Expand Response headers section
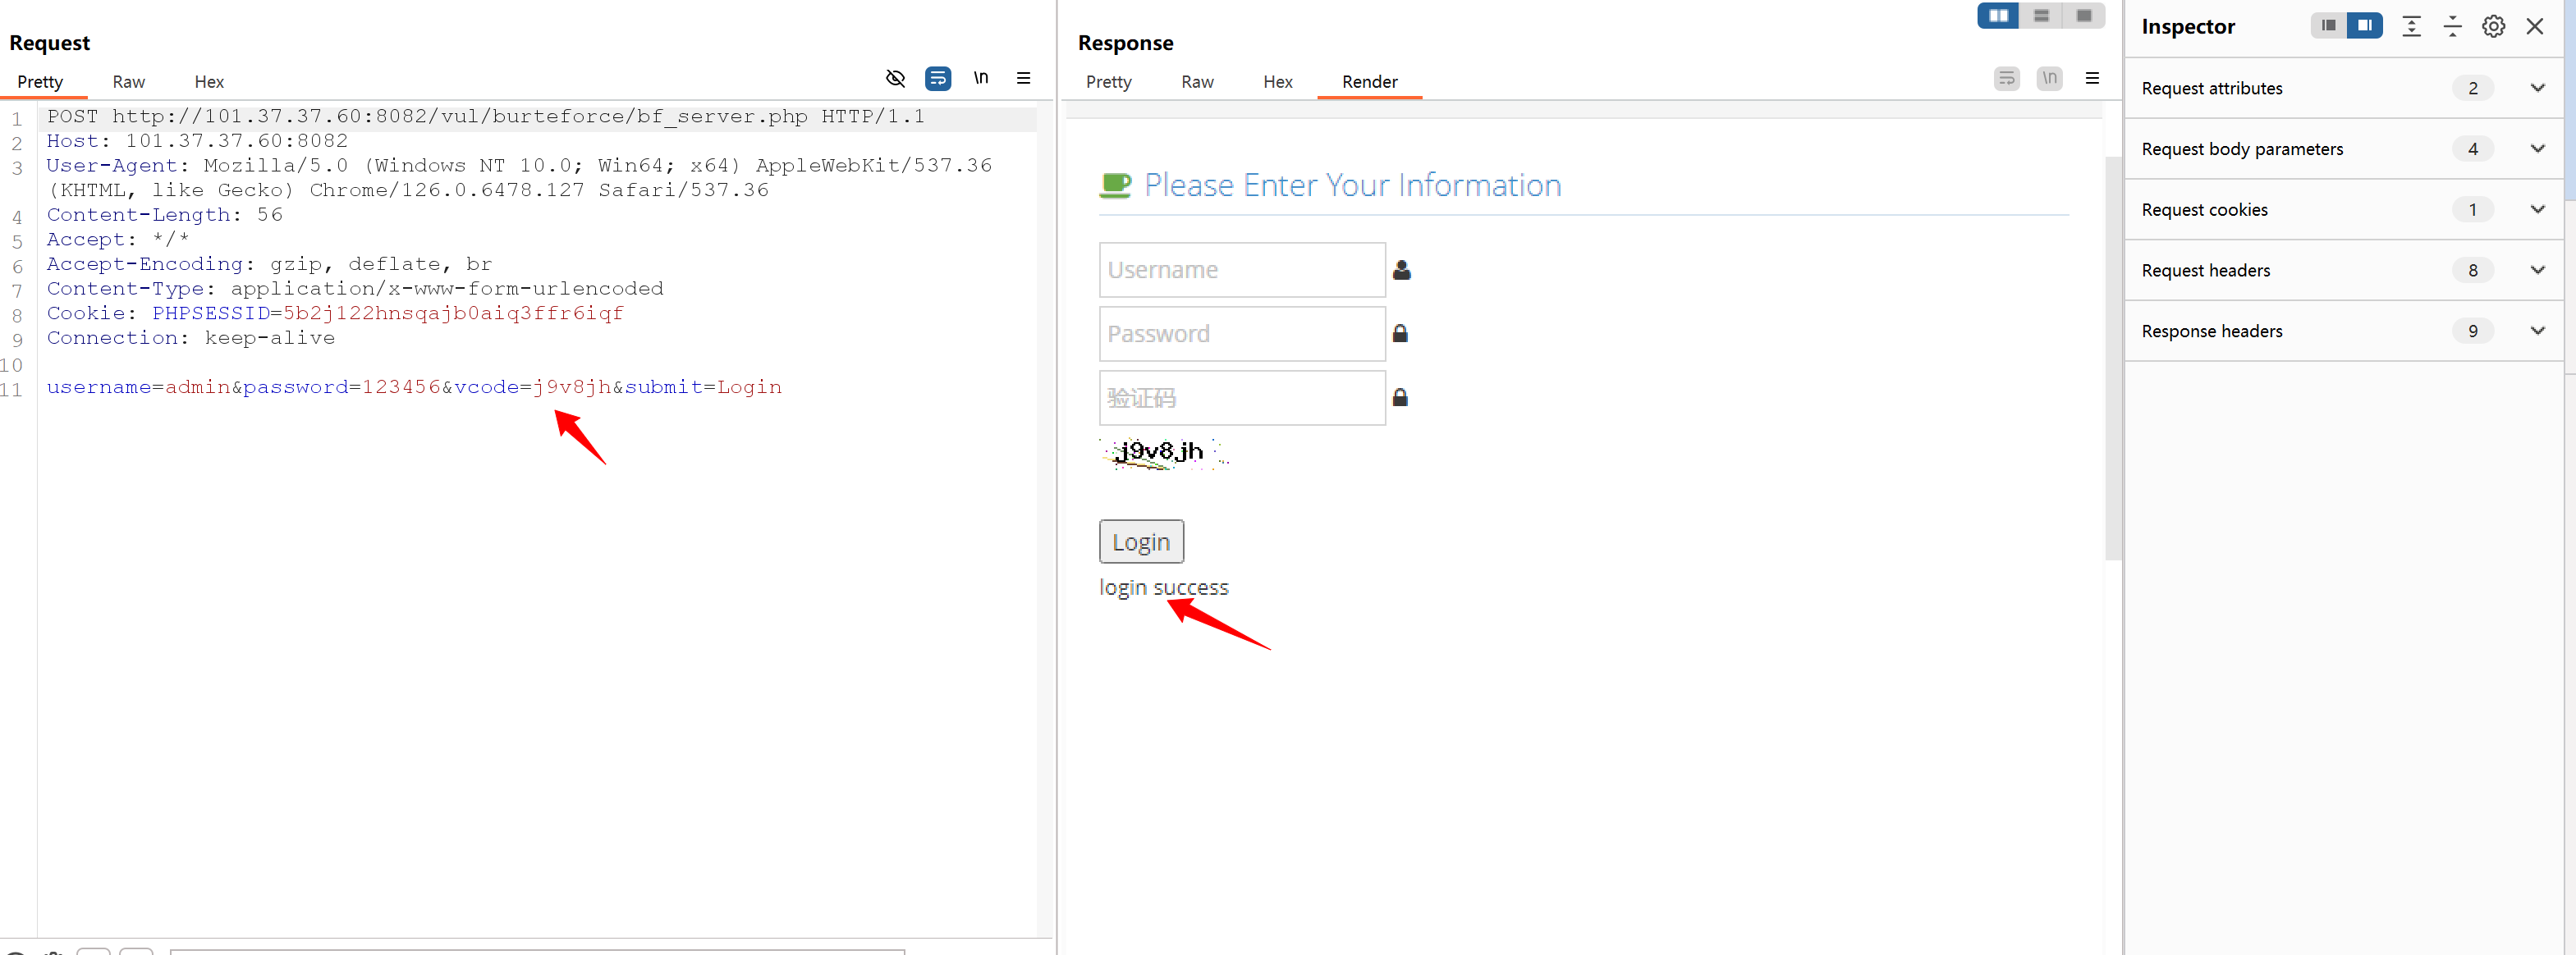Viewport: 2576px width, 955px height. [x=2537, y=331]
